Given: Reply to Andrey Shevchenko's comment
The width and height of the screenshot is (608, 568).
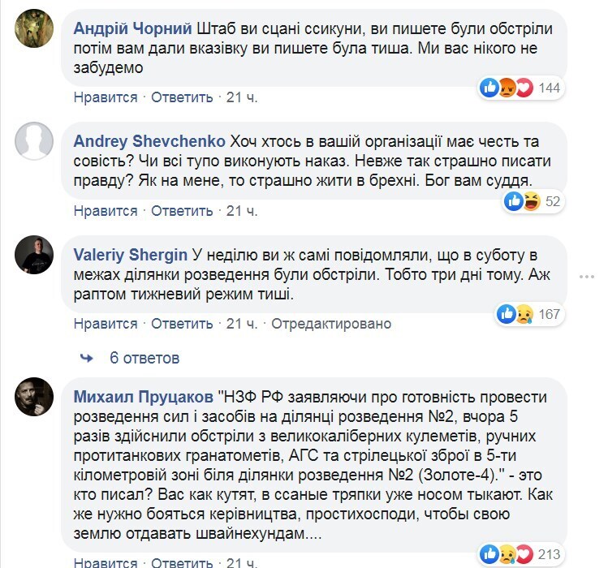Looking at the screenshot, I should pyautogui.click(x=182, y=211).
